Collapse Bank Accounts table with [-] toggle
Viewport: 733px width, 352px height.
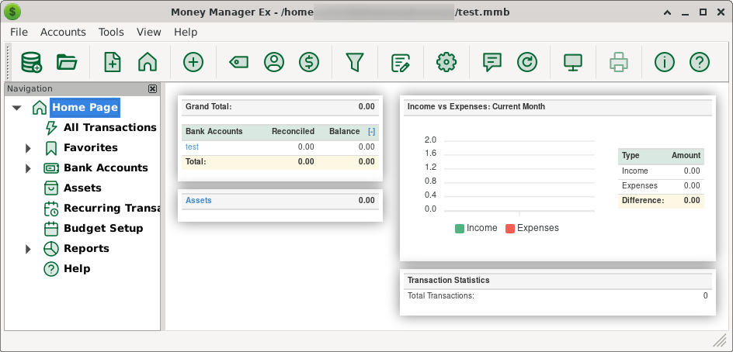click(x=372, y=132)
